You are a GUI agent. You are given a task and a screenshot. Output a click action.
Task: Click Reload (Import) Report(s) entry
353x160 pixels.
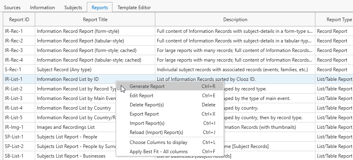point(156,132)
